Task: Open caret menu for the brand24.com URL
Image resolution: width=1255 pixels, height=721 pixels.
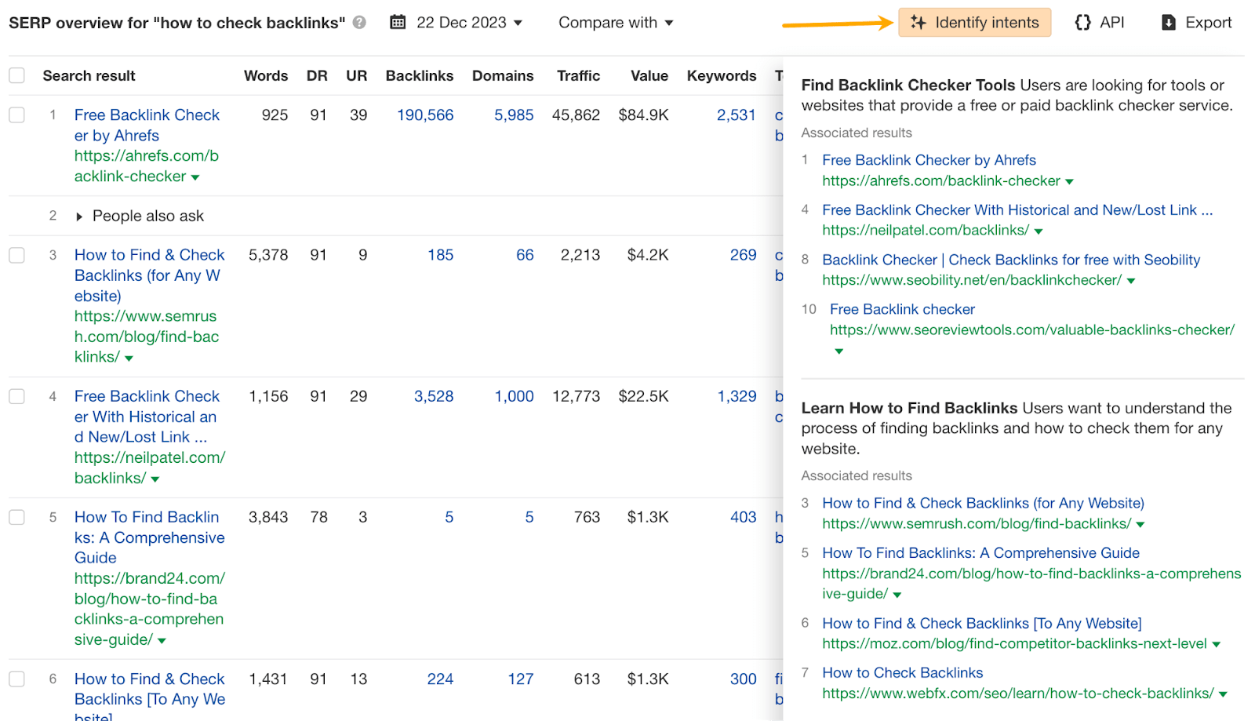Action: 162,640
